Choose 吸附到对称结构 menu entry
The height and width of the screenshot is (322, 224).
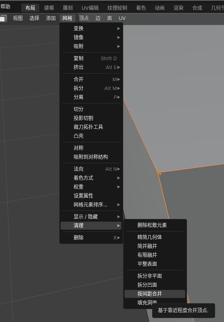(91, 157)
